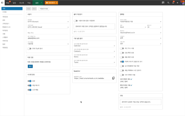Disable the POP3 mark-as-read toggle
This screenshot has width=185, height=116.
click(122, 62)
